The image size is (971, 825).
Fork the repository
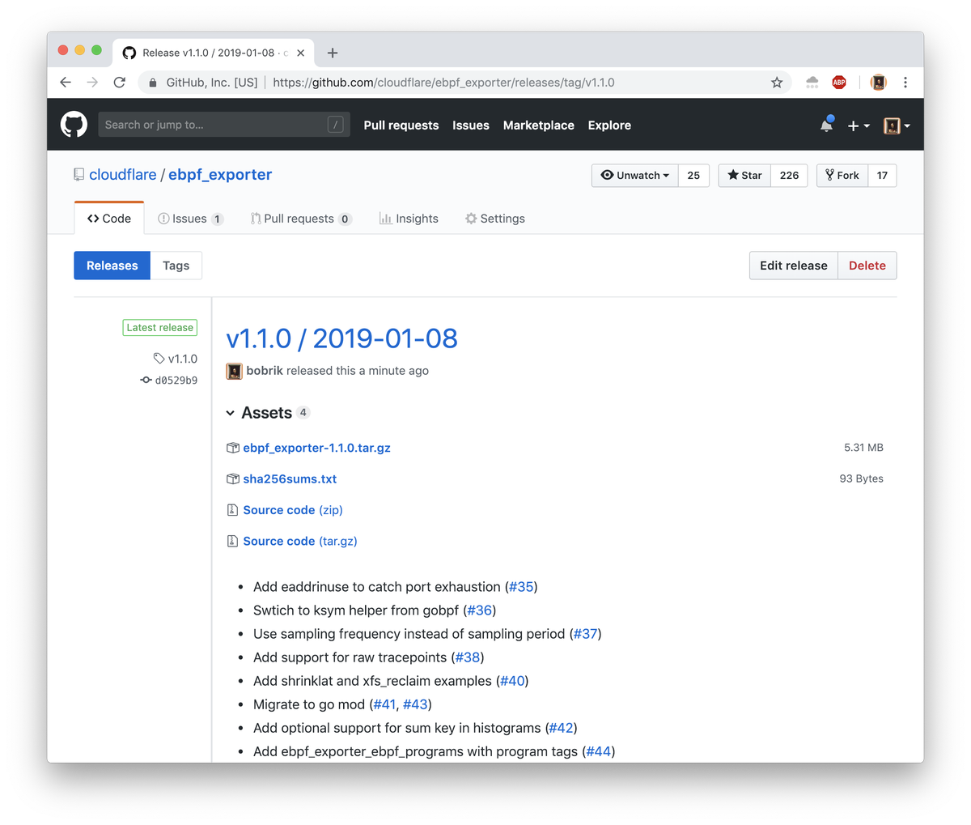[842, 176]
